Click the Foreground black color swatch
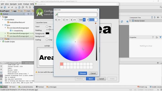 coord(48,33)
